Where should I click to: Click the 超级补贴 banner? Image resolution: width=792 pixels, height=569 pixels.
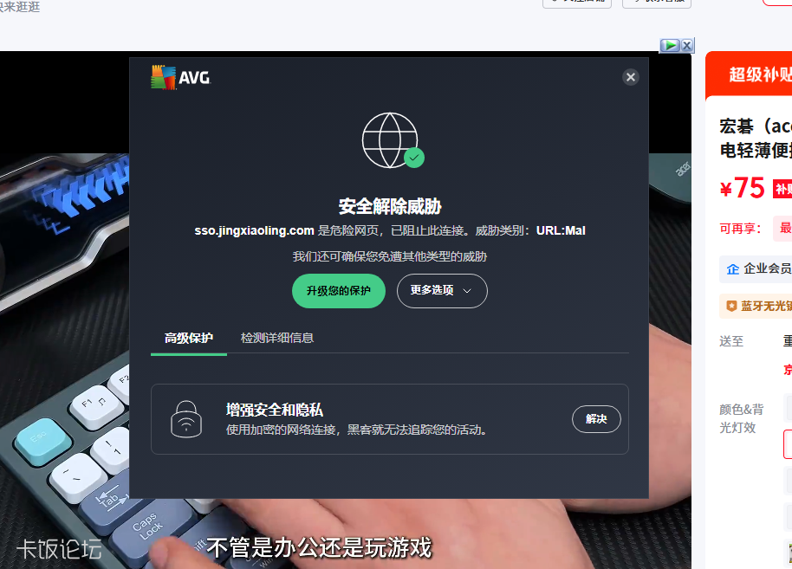click(749, 74)
